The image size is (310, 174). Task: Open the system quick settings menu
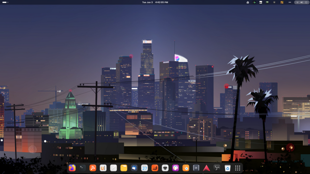coord(301,2)
